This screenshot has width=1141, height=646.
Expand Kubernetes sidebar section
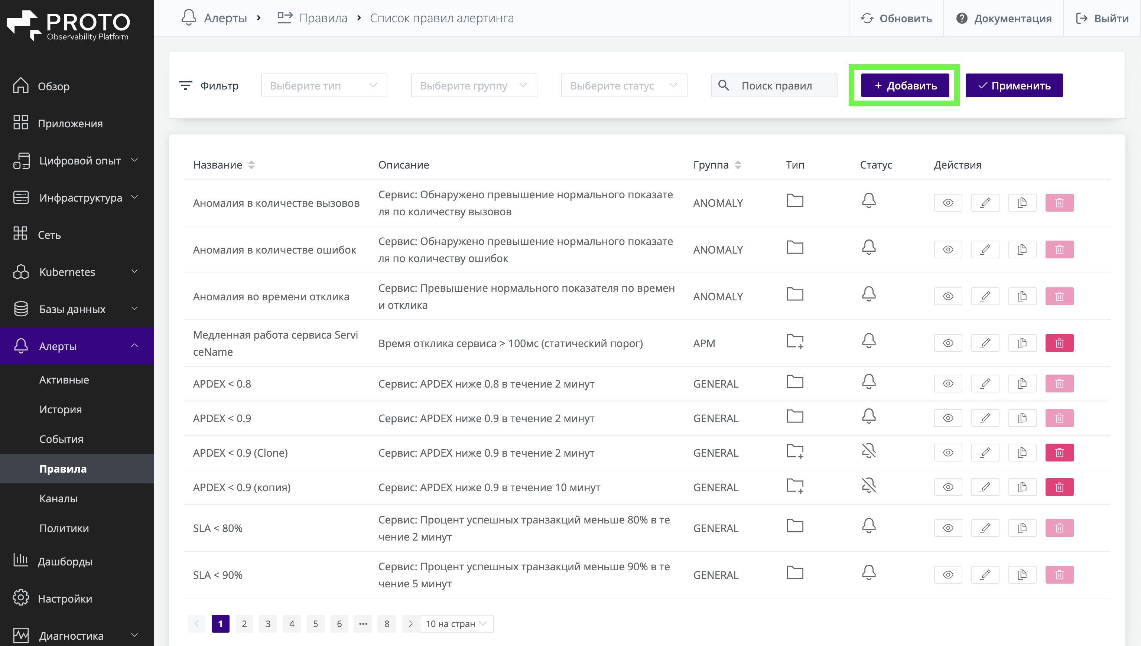click(77, 271)
